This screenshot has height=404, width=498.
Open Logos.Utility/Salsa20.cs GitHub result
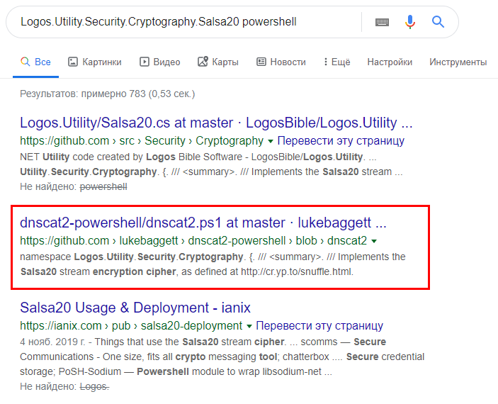point(216,123)
